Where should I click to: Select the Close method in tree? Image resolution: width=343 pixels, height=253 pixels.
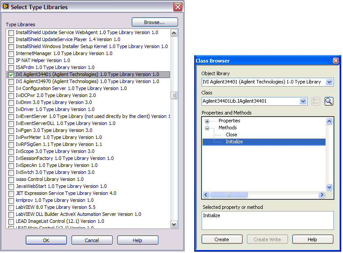tap(231, 135)
